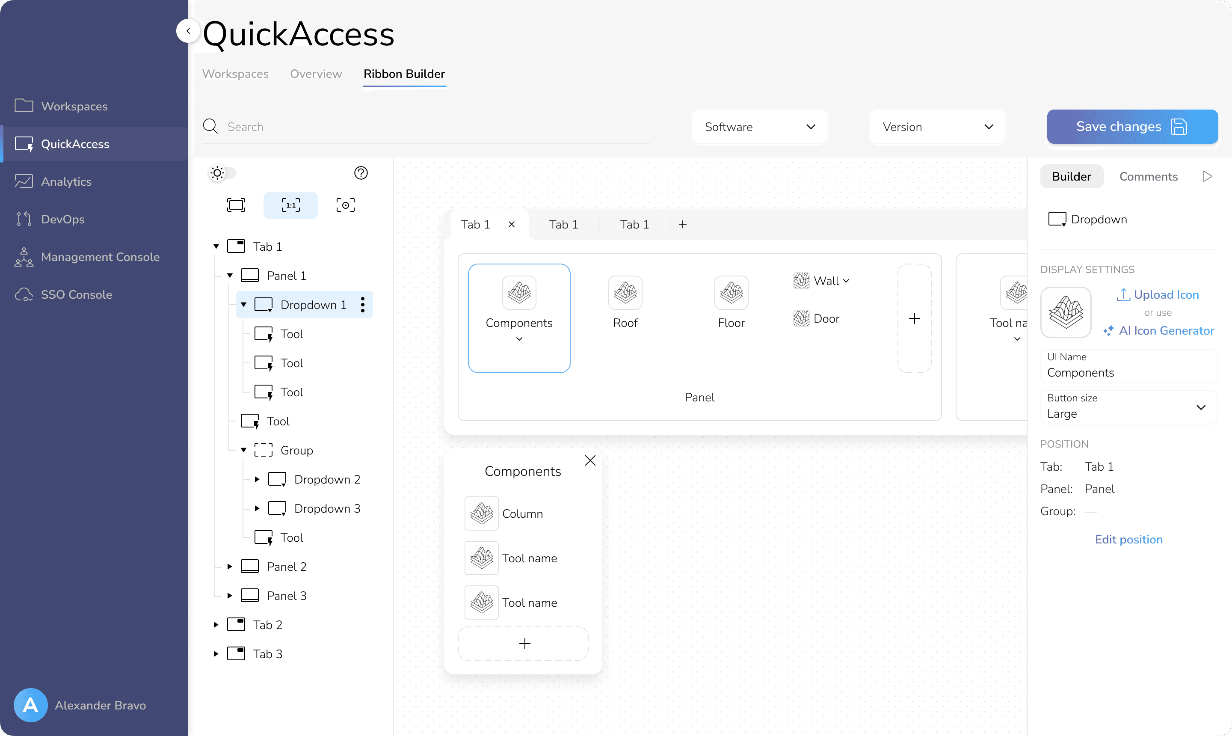Screen dimensions: 1232x736
Task: Click the help question mark icon
Action: (x=361, y=173)
